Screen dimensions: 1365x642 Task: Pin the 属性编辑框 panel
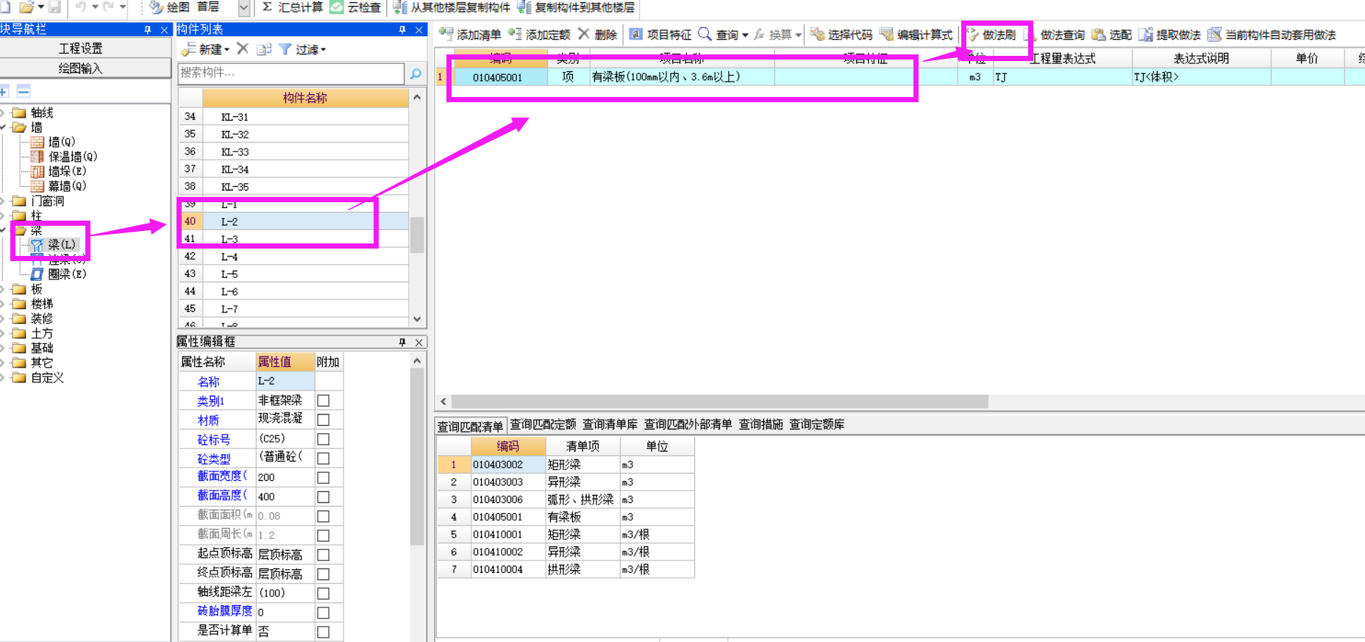pyautogui.click(x=402, y=342)
